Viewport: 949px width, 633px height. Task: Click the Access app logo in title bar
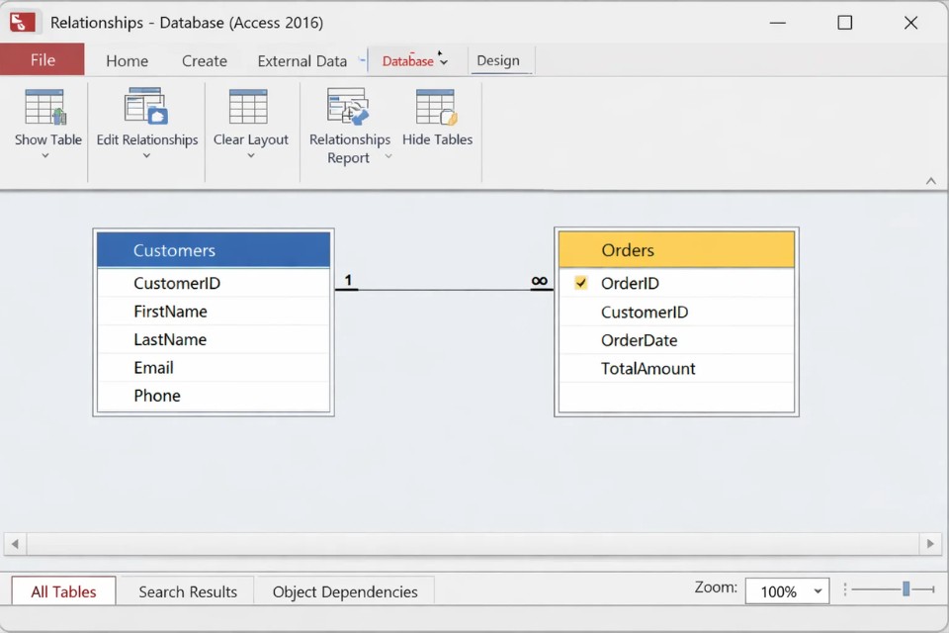24,22
